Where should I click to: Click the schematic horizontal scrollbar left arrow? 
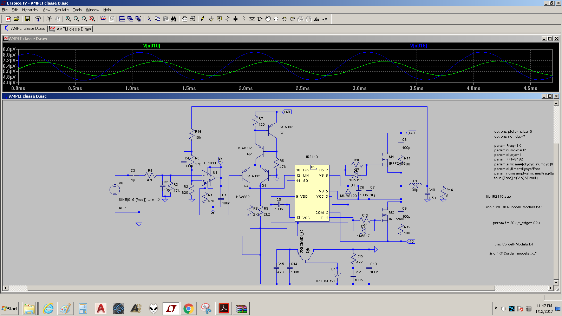pyautogui.click(x=5, y=288)
